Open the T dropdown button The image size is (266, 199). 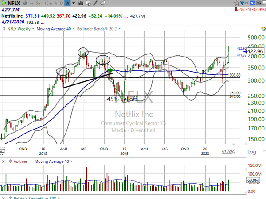pyautogui.click(x=258, y=3)
